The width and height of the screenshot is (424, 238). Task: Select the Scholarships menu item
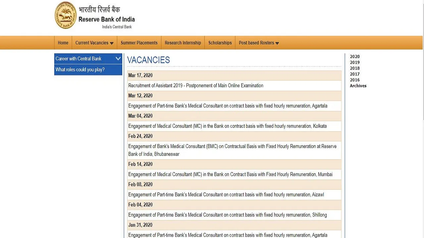point(220,43)
